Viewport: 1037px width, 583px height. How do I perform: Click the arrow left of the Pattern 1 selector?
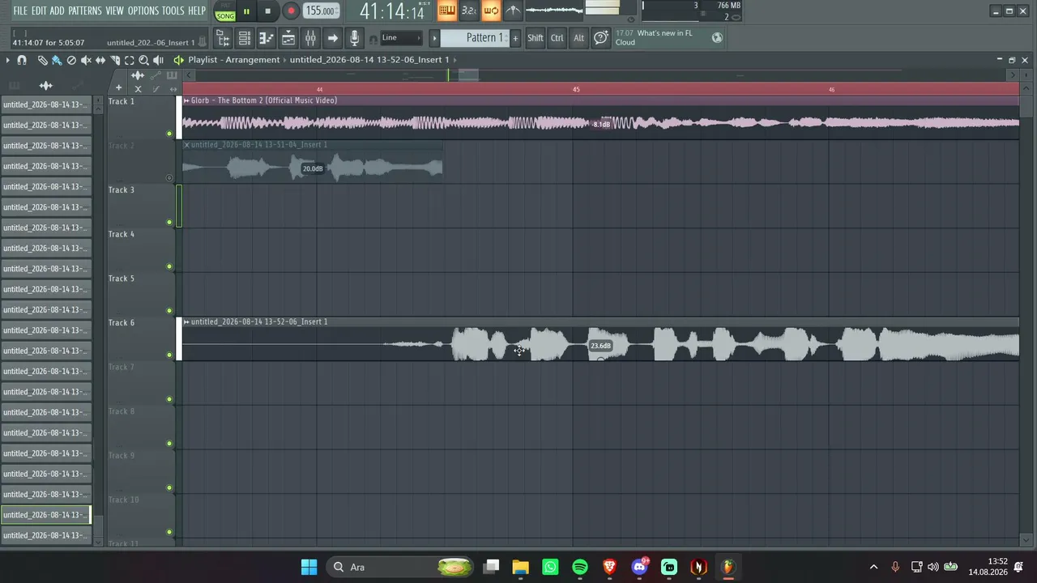click(434, 38)
